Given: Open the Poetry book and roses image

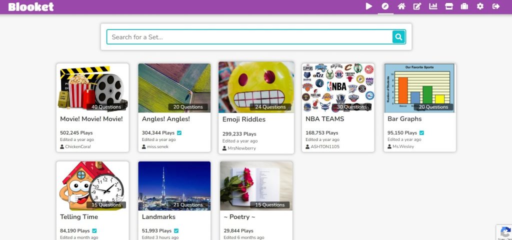Looking at the screenshot, I should click(256, 186).
